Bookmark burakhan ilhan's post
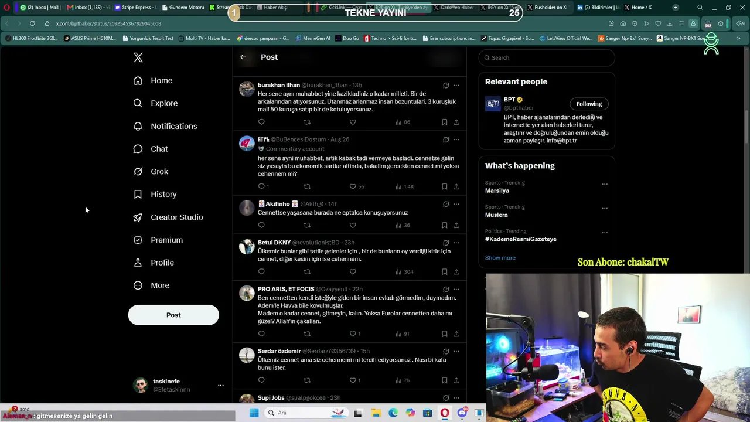750x422 pixels. coord(445,122)
